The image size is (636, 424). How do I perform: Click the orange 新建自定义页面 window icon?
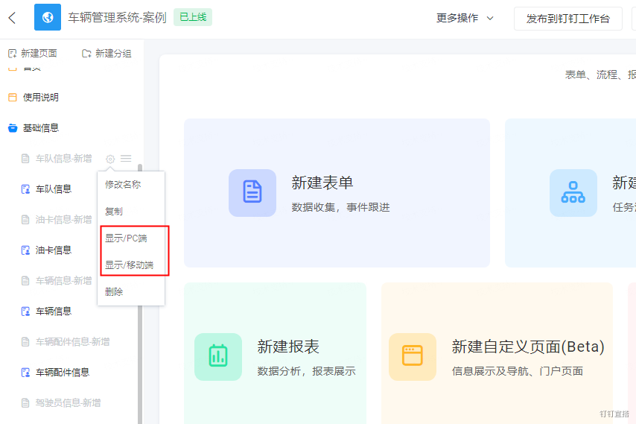coord(413,357)
